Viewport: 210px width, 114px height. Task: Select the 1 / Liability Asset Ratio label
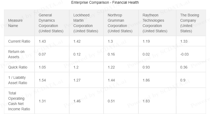coord(17,80)
